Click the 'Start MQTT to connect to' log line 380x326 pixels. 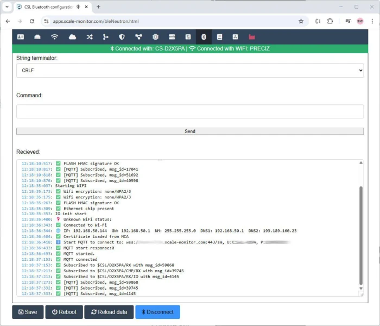(x=156, y=242)
